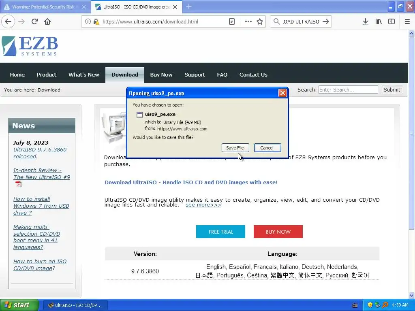This screenshot has width=415, height=311.
Task: Click Save File in the dialog
Action: point(235,148)
